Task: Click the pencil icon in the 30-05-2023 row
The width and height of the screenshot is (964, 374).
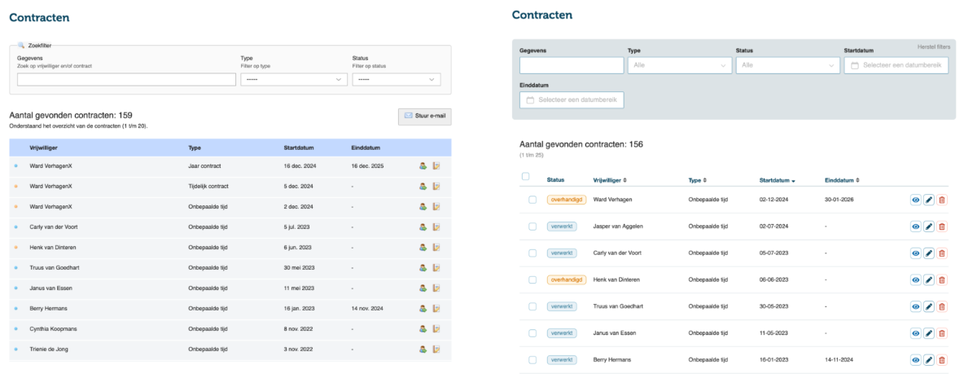Action: (x=929, y=306)
